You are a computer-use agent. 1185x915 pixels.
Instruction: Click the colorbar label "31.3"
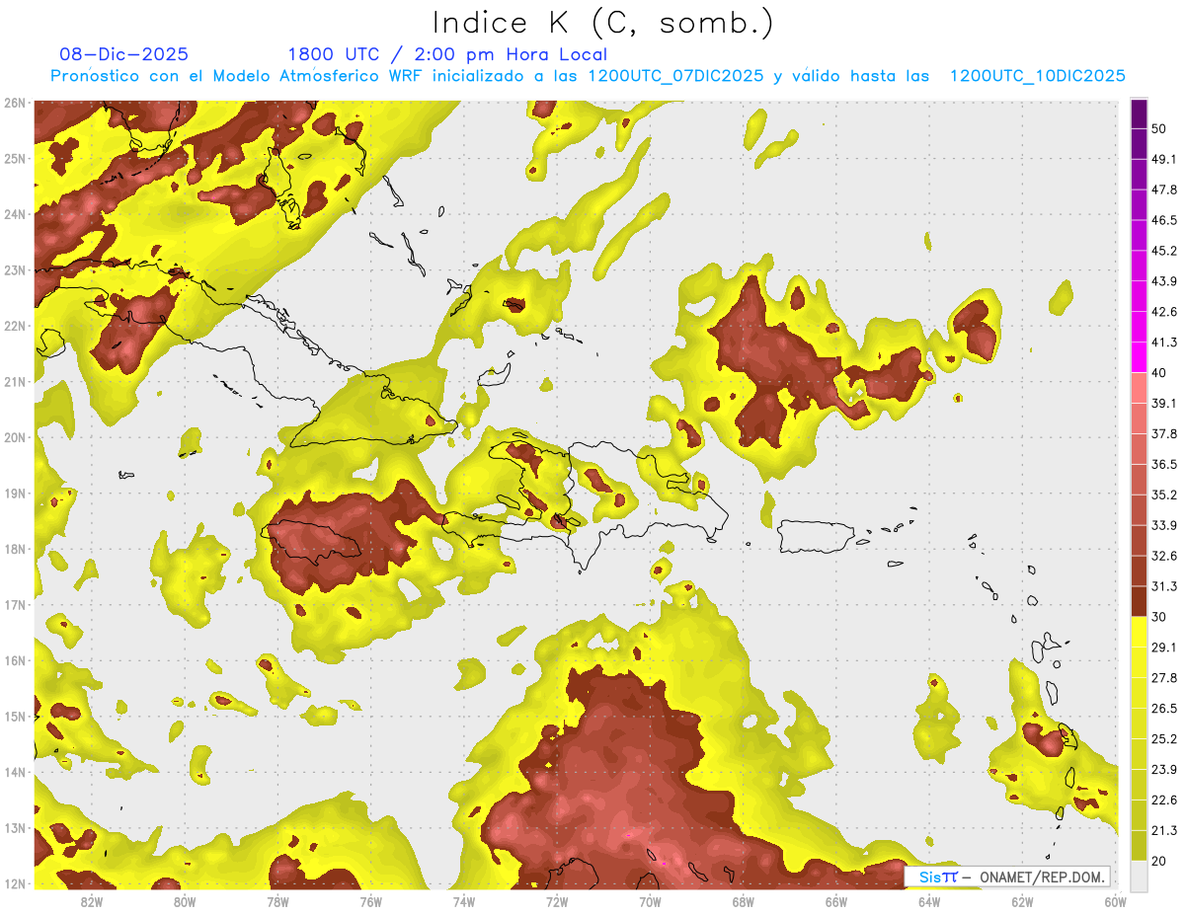[x=1164, y=586]
